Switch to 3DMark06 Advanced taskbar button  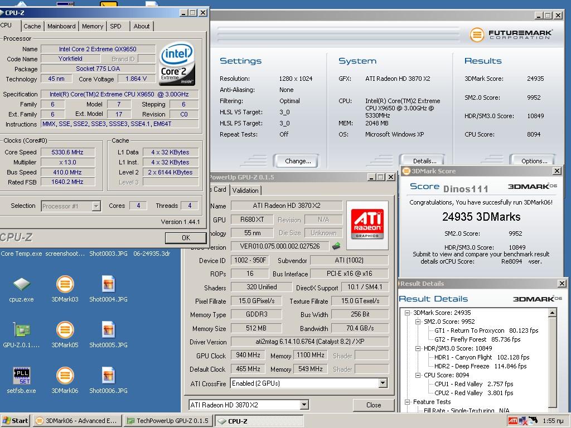(x=76, y=421)
